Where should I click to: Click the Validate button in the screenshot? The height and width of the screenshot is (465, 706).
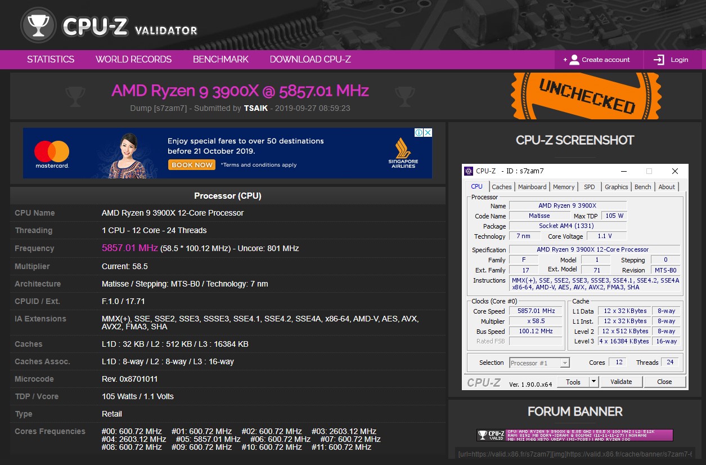(621, 381)
